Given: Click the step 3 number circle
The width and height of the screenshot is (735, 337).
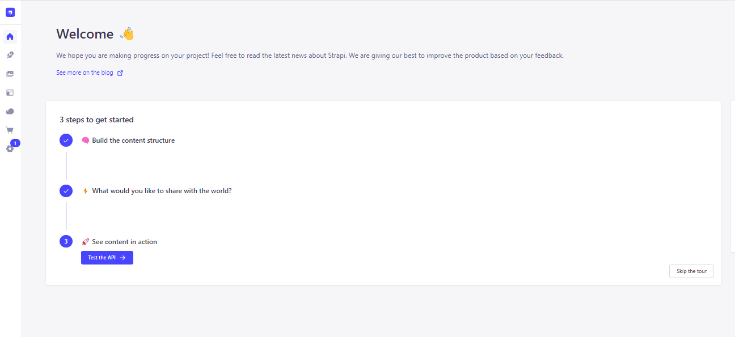Looking at the screenshot, I should tap(66, 241).
